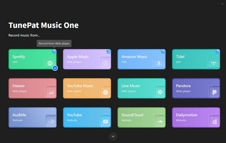Image resolution: width=226 pixels, height=143 pixels.
Task: Switch Spotify source with its toggle icon
Action: (54, 51)
